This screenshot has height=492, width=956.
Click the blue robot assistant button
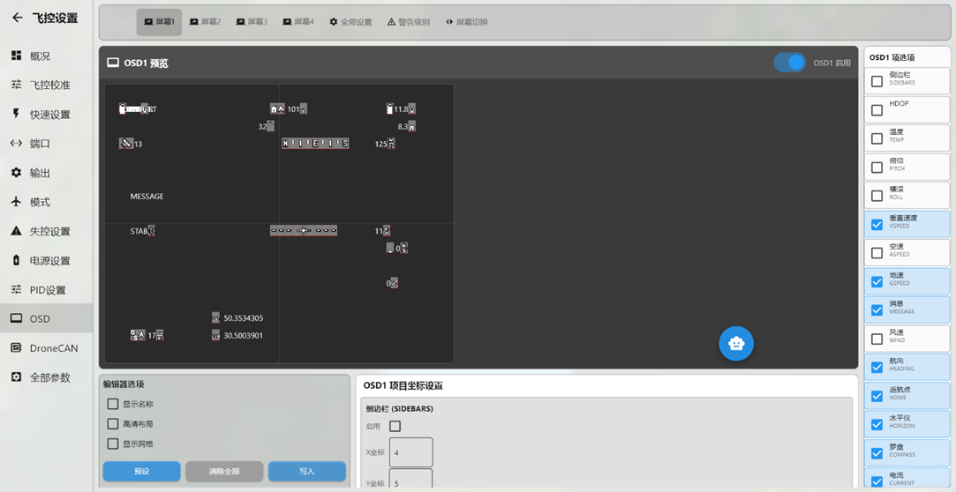(x=735, y=343)
